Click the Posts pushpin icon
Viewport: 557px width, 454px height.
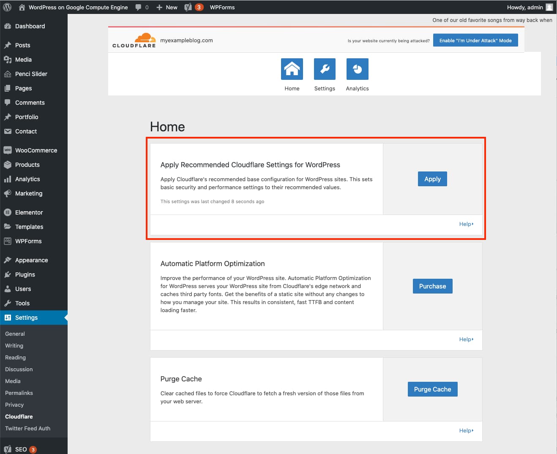[x=8, y=45]
